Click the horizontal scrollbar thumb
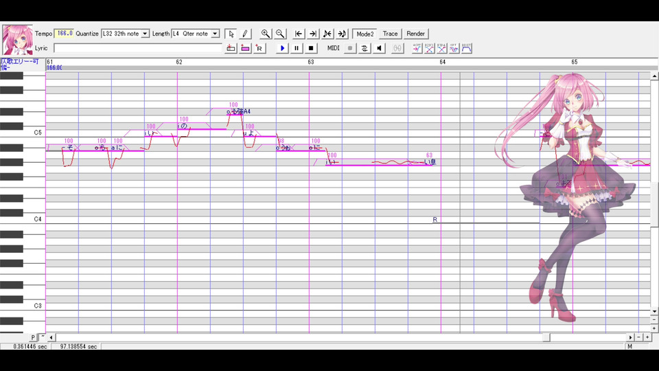Screen dimensions: 659x371 (x=546, y=337)
